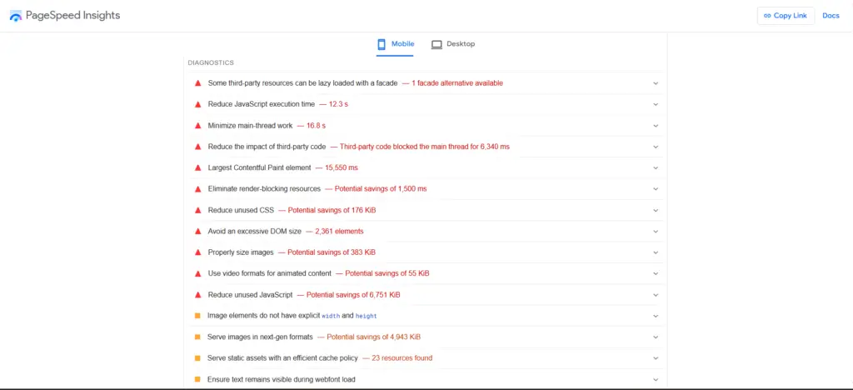The image size is (853, 390).
Task: Expand the Largest Contentful Paint element chevron
Action: pyautogui.click(x=656, y=167)
